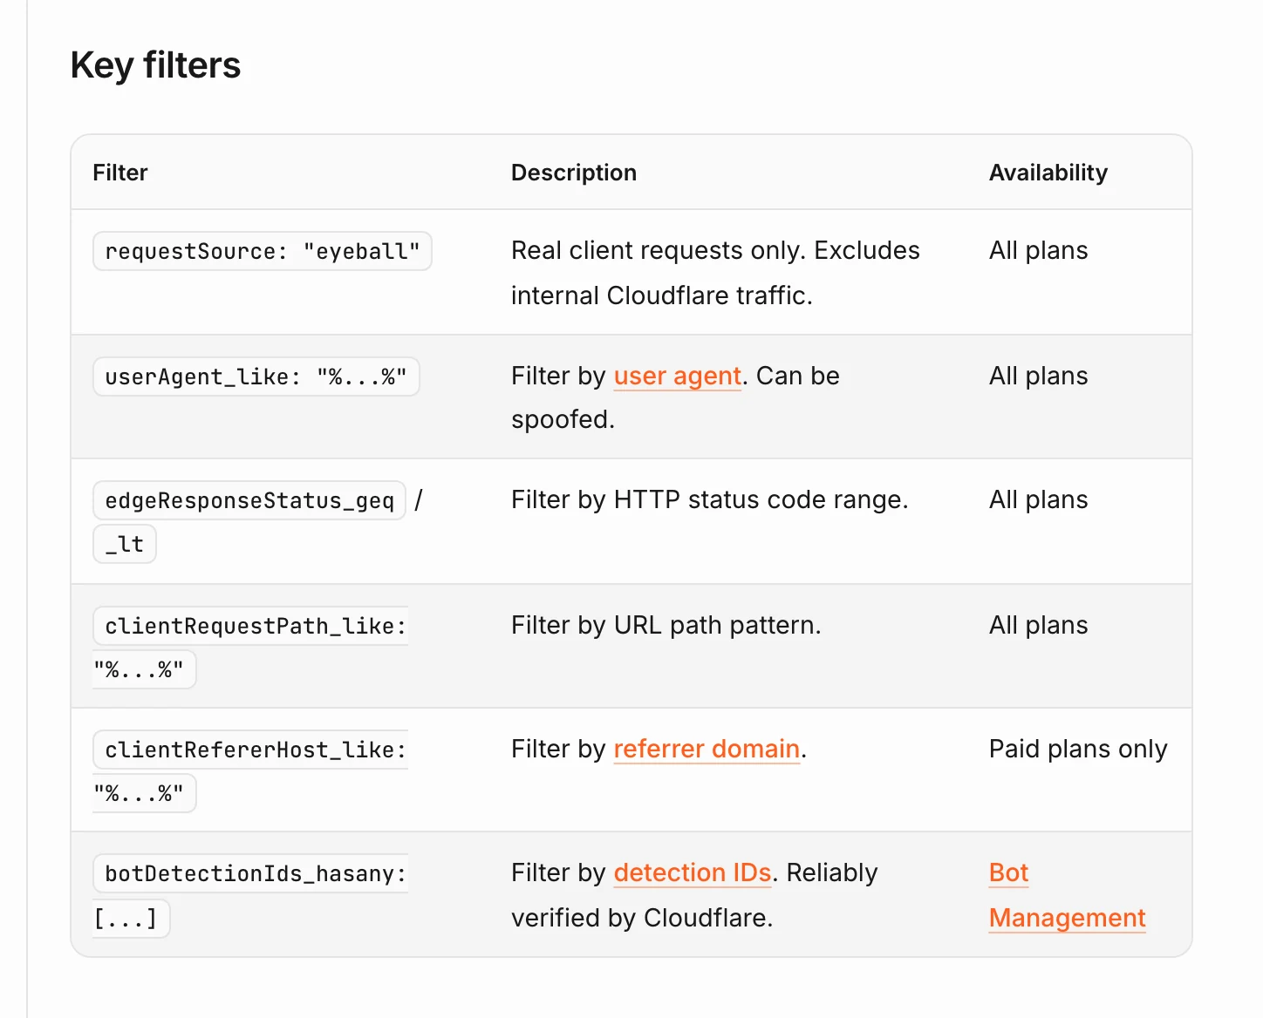Open the Bot Management link

click(x=1067, y=895)
